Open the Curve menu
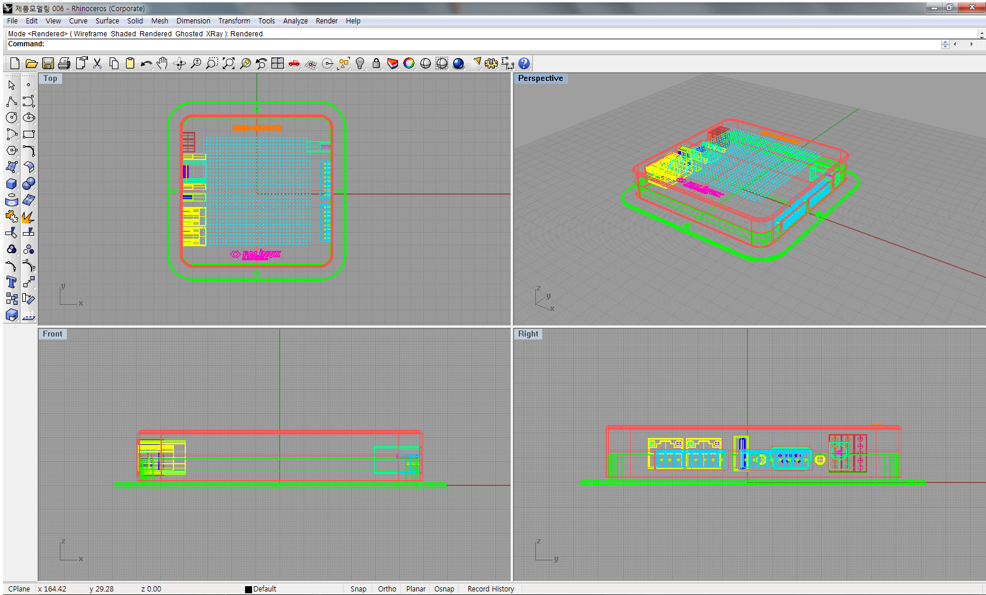Screen dimensions: 986x595 click(78, 21)
